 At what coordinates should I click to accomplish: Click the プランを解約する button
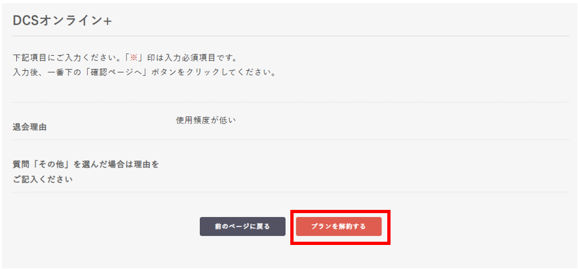(x=338, y=227)
